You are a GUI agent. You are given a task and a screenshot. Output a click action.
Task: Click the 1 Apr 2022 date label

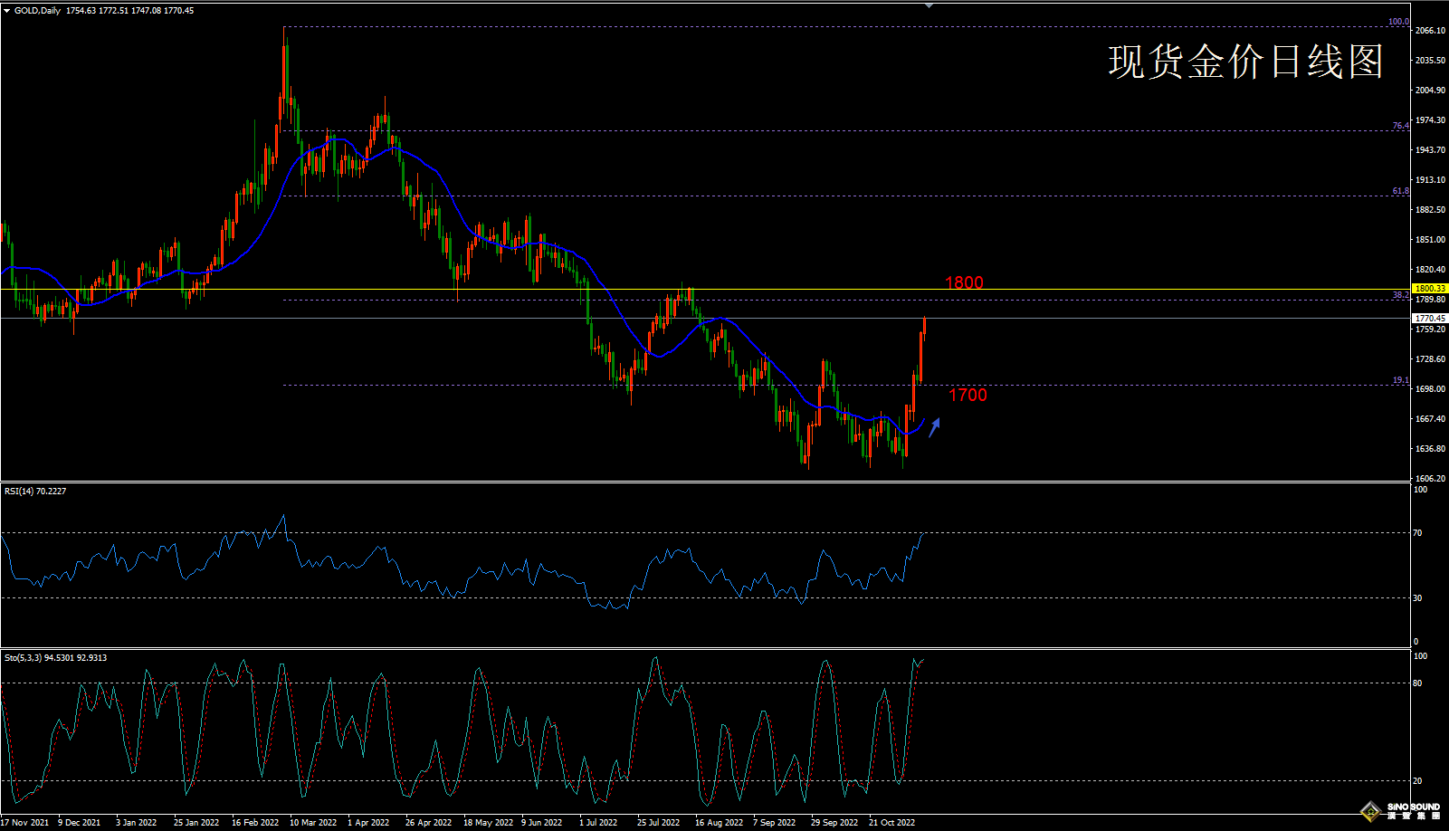point(368,823)
